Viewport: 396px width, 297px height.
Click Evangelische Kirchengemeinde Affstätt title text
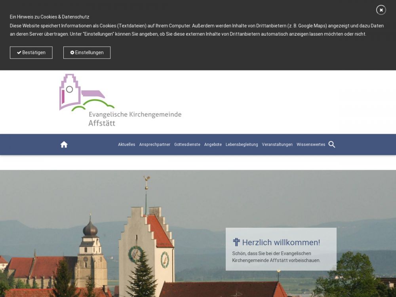(x=135, y=118)
